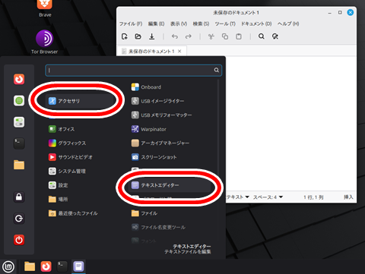Click the menu search input field
The height and width of the screenshot is (274, 365).
coord(133,70)
